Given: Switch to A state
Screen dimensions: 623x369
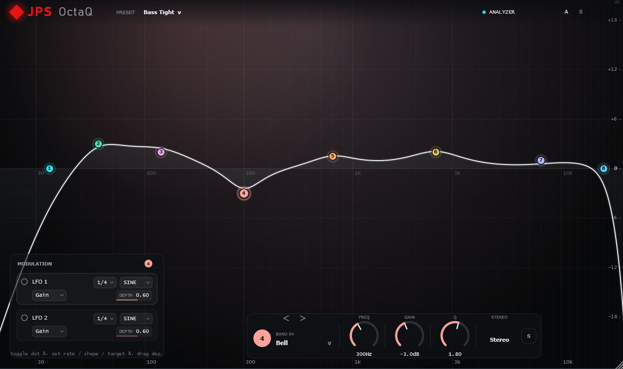Looking at the screenshot, I should (566, 12).
